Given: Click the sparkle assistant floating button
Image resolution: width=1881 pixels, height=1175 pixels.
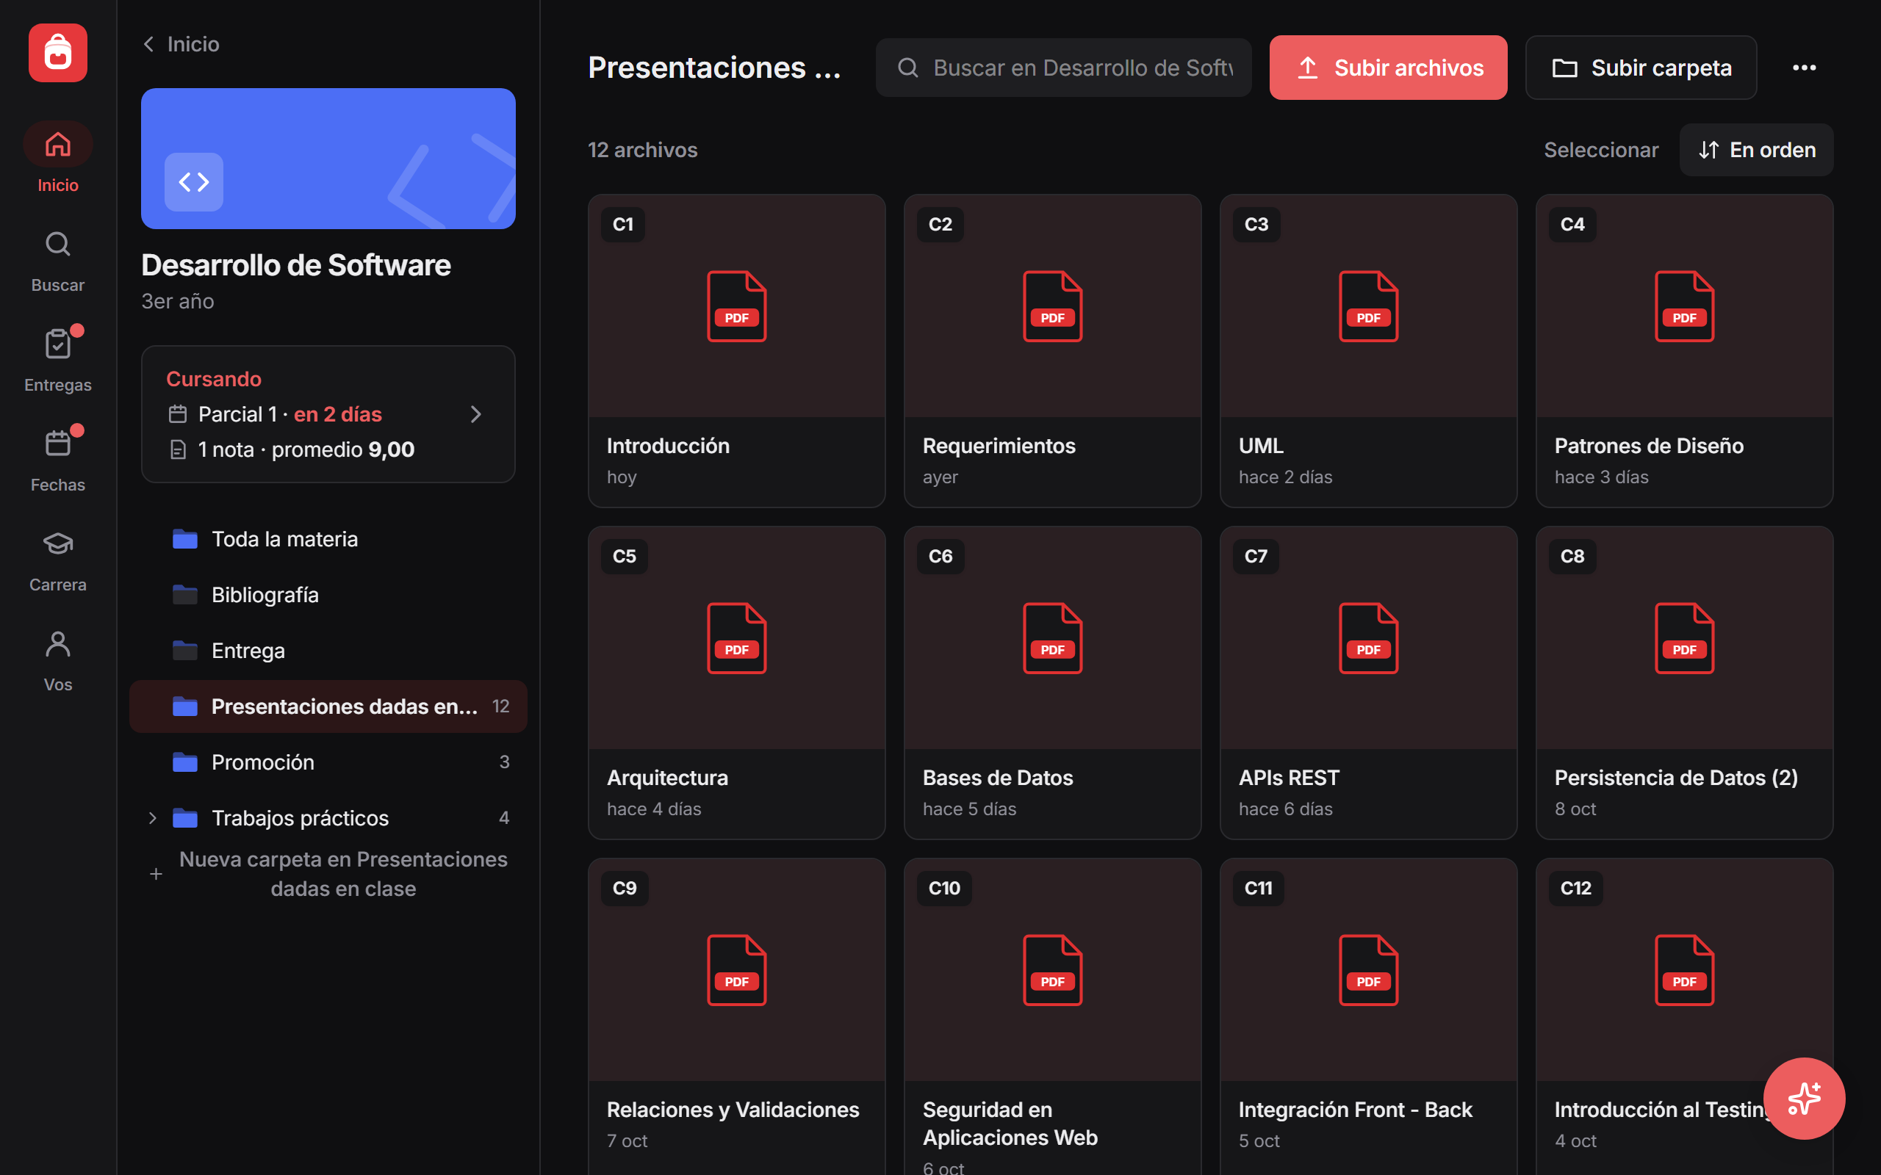Looking at the screenshot, I should pyautogui.click(x=1803, y=1097).
